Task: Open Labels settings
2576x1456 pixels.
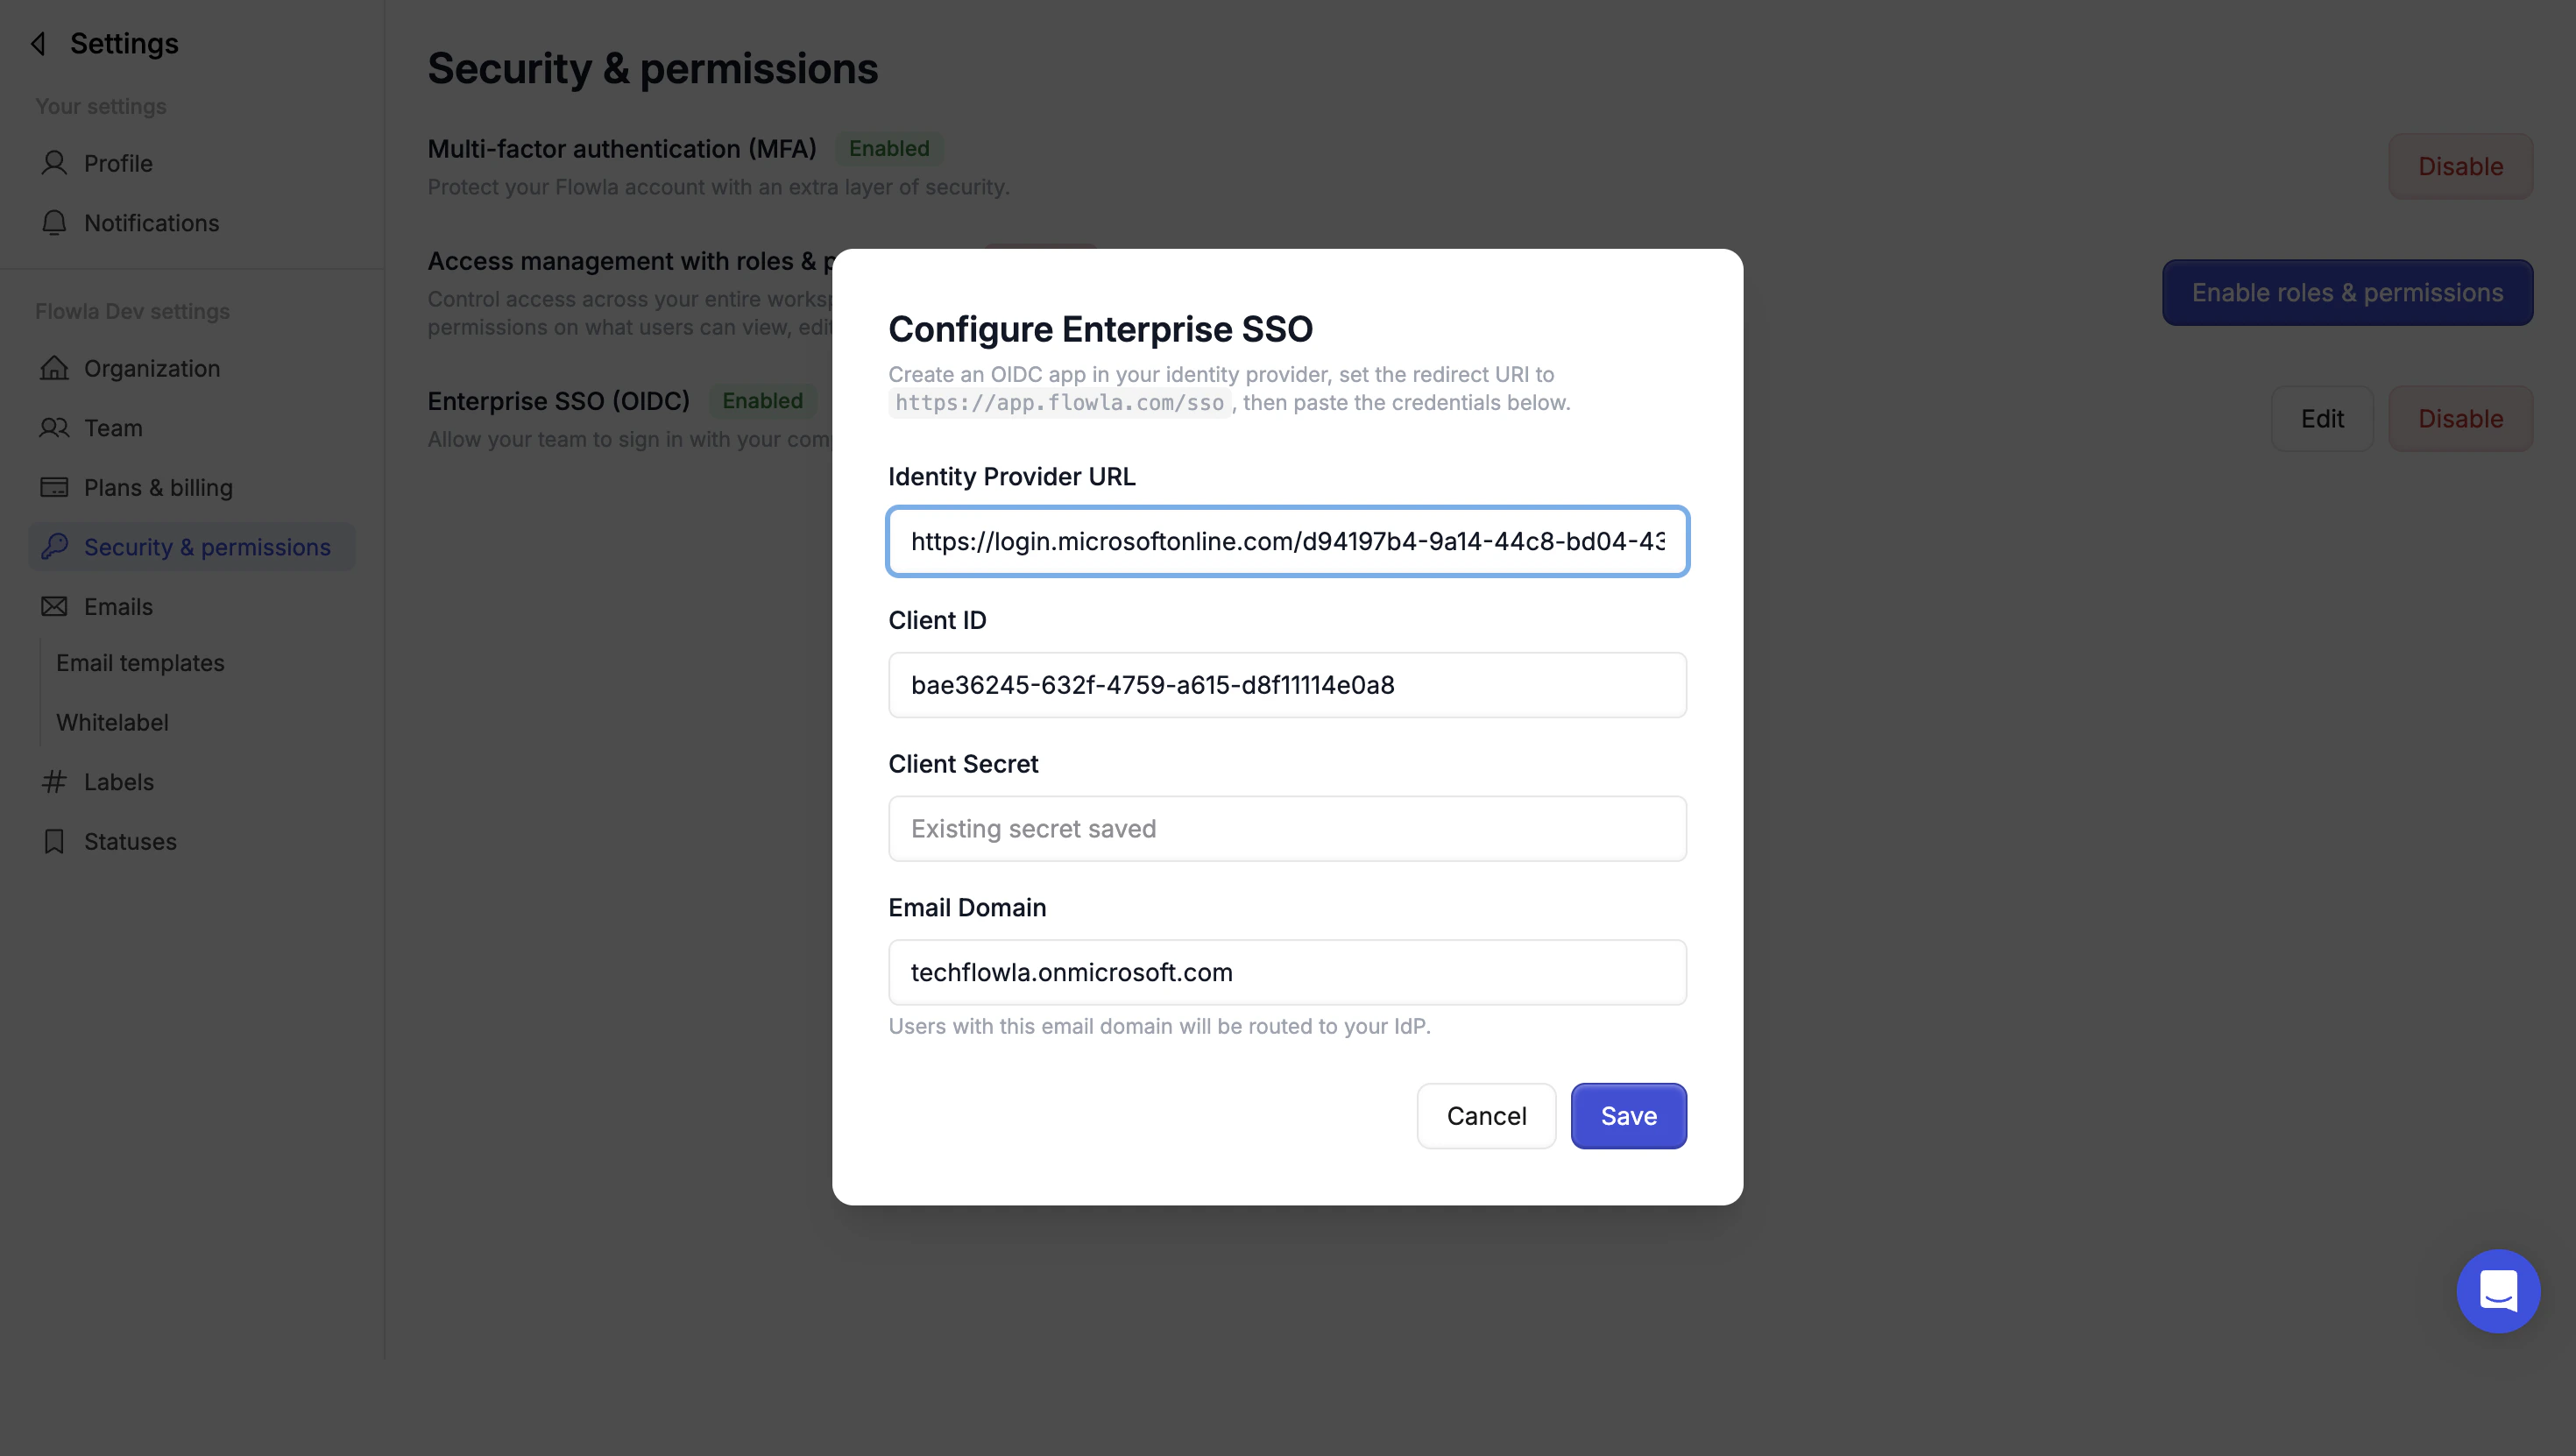Action: [x=192, y=781]
